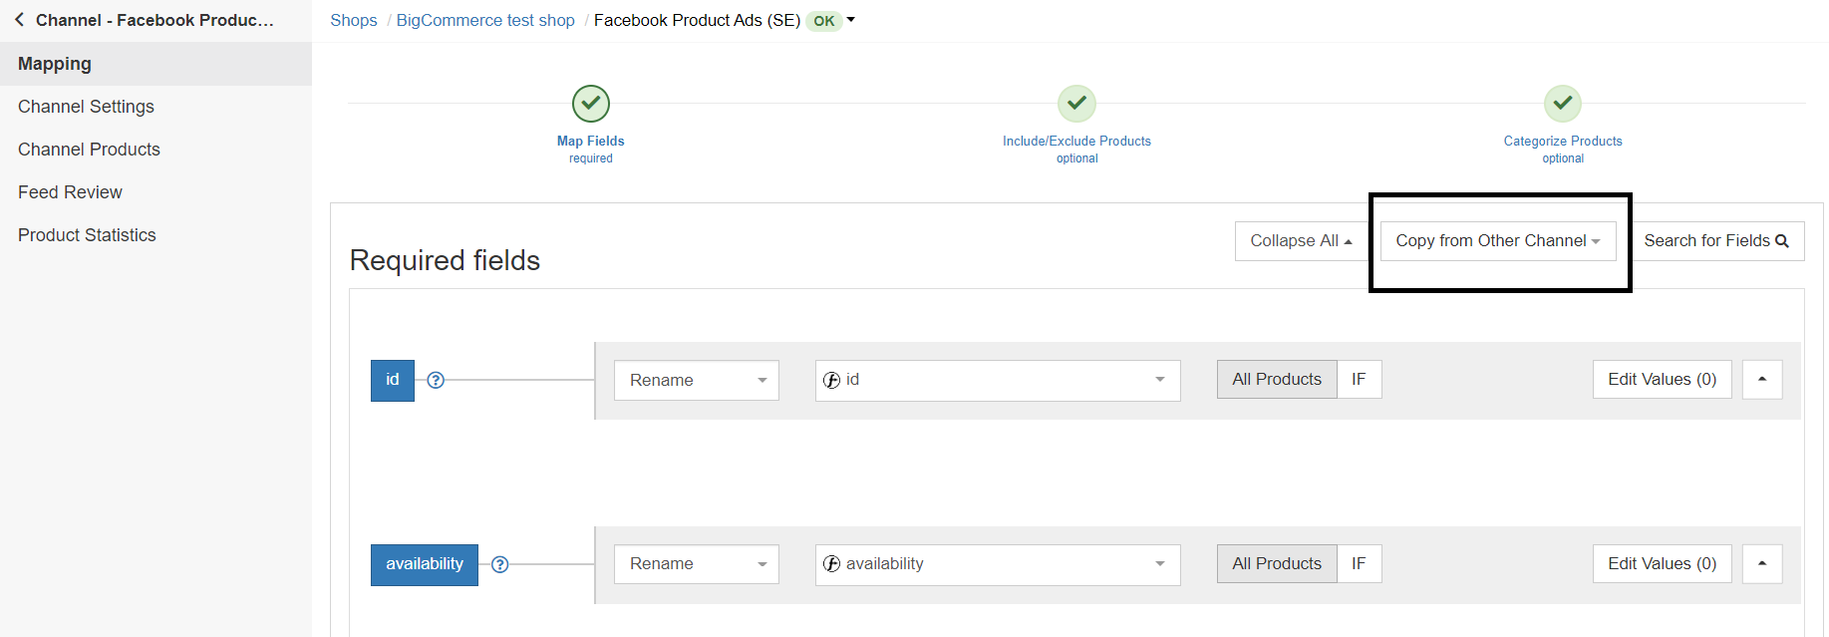
Task: Open the Mapping sidebar item
Action: coord(155,64)
